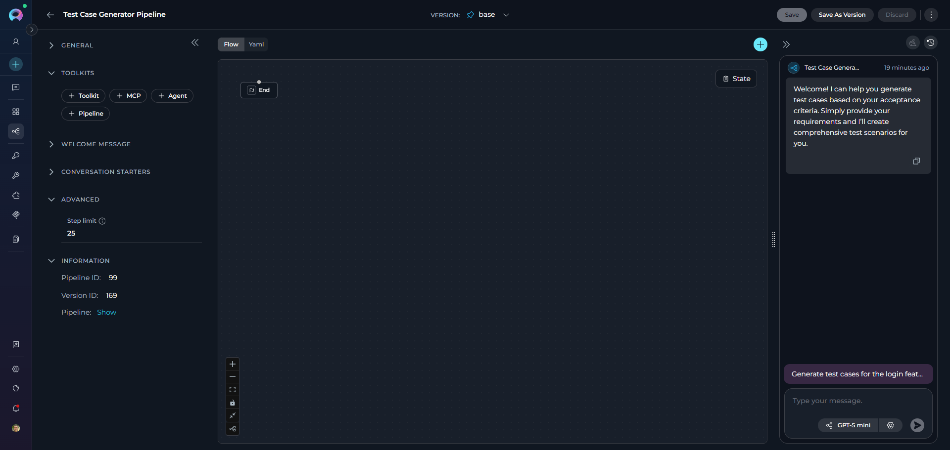
Task: Open settings gear in left sidebar
Action: click(x=16, y=369)
